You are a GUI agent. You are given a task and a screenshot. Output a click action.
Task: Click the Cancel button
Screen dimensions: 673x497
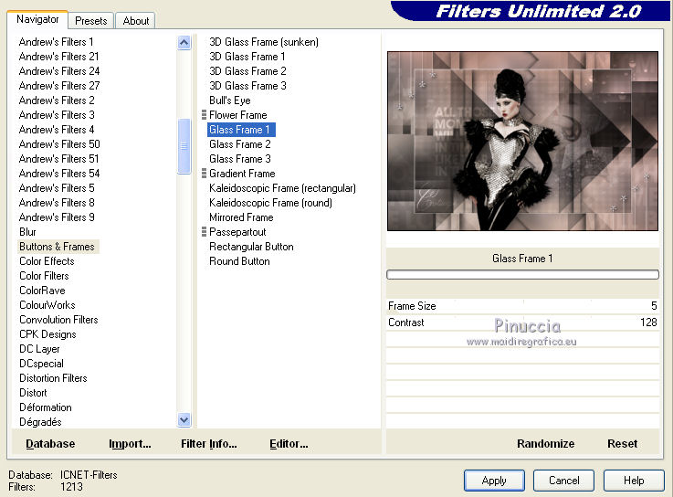[564, 481]
